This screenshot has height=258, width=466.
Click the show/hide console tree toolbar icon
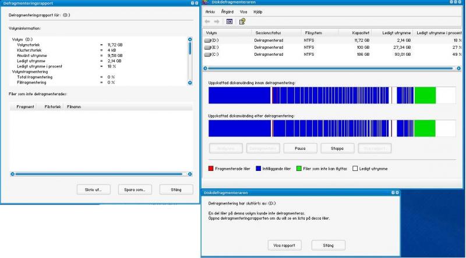(x=230, y=21)
